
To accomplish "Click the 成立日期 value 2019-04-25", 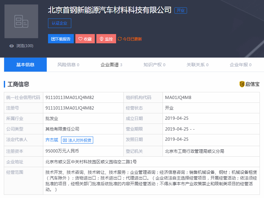I will (177, 118).
